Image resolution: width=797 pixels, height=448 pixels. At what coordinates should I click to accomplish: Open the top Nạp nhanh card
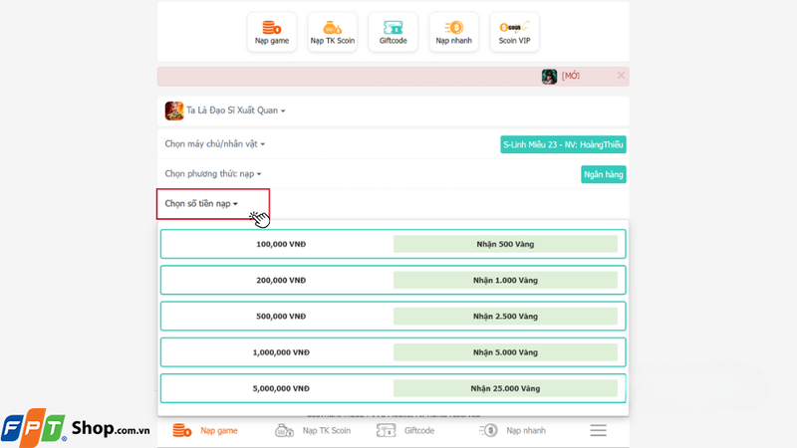coord(453,32)
